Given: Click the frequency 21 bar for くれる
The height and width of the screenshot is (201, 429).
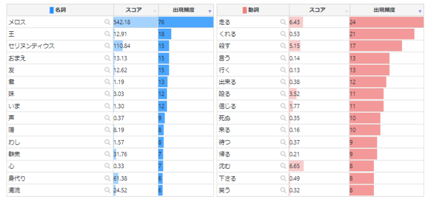Looking at the screenshot, I should pyautogui.click(x=382, y=34).
